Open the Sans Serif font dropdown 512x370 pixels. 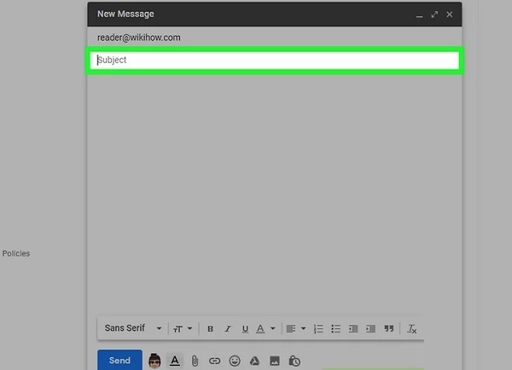(x=132, y=328)
